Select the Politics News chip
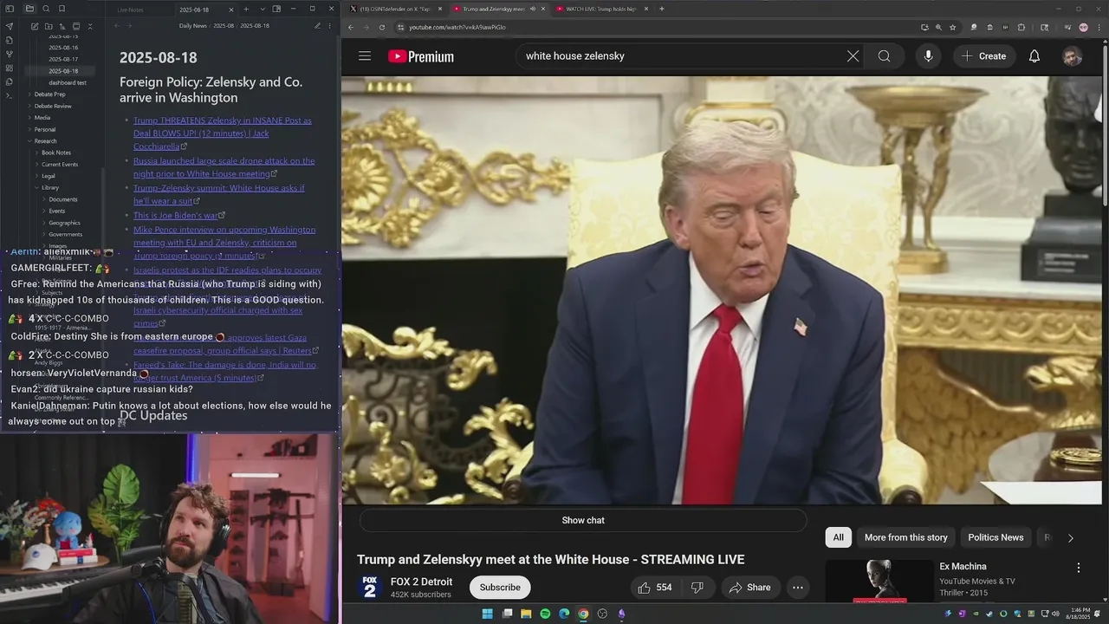 pos(996,537)
